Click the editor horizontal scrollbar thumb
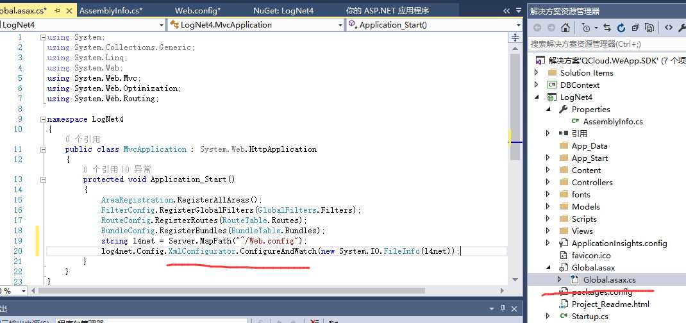Viewport: 686px width, 323px height. tap(231, 291)
